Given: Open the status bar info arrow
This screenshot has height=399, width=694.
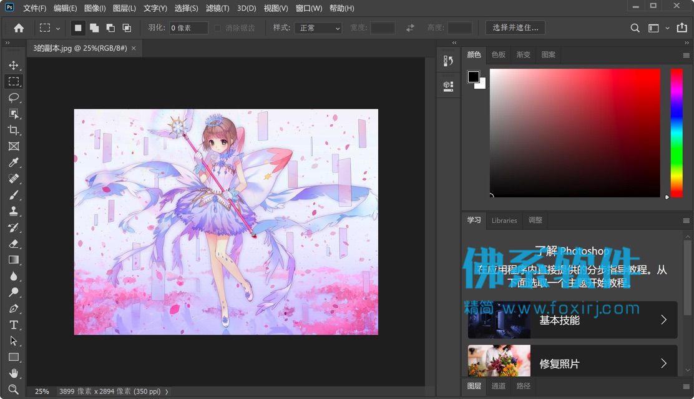Looking at the screenshot, I should 167,392.
